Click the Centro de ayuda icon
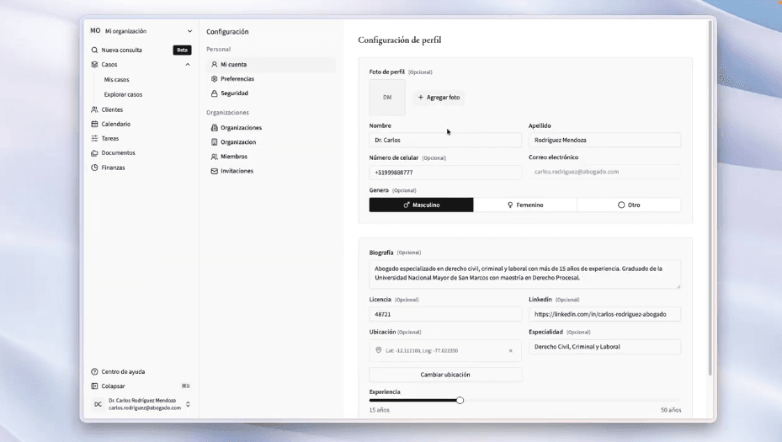This screenshot has height=442, width=782. tap(94, 371)
